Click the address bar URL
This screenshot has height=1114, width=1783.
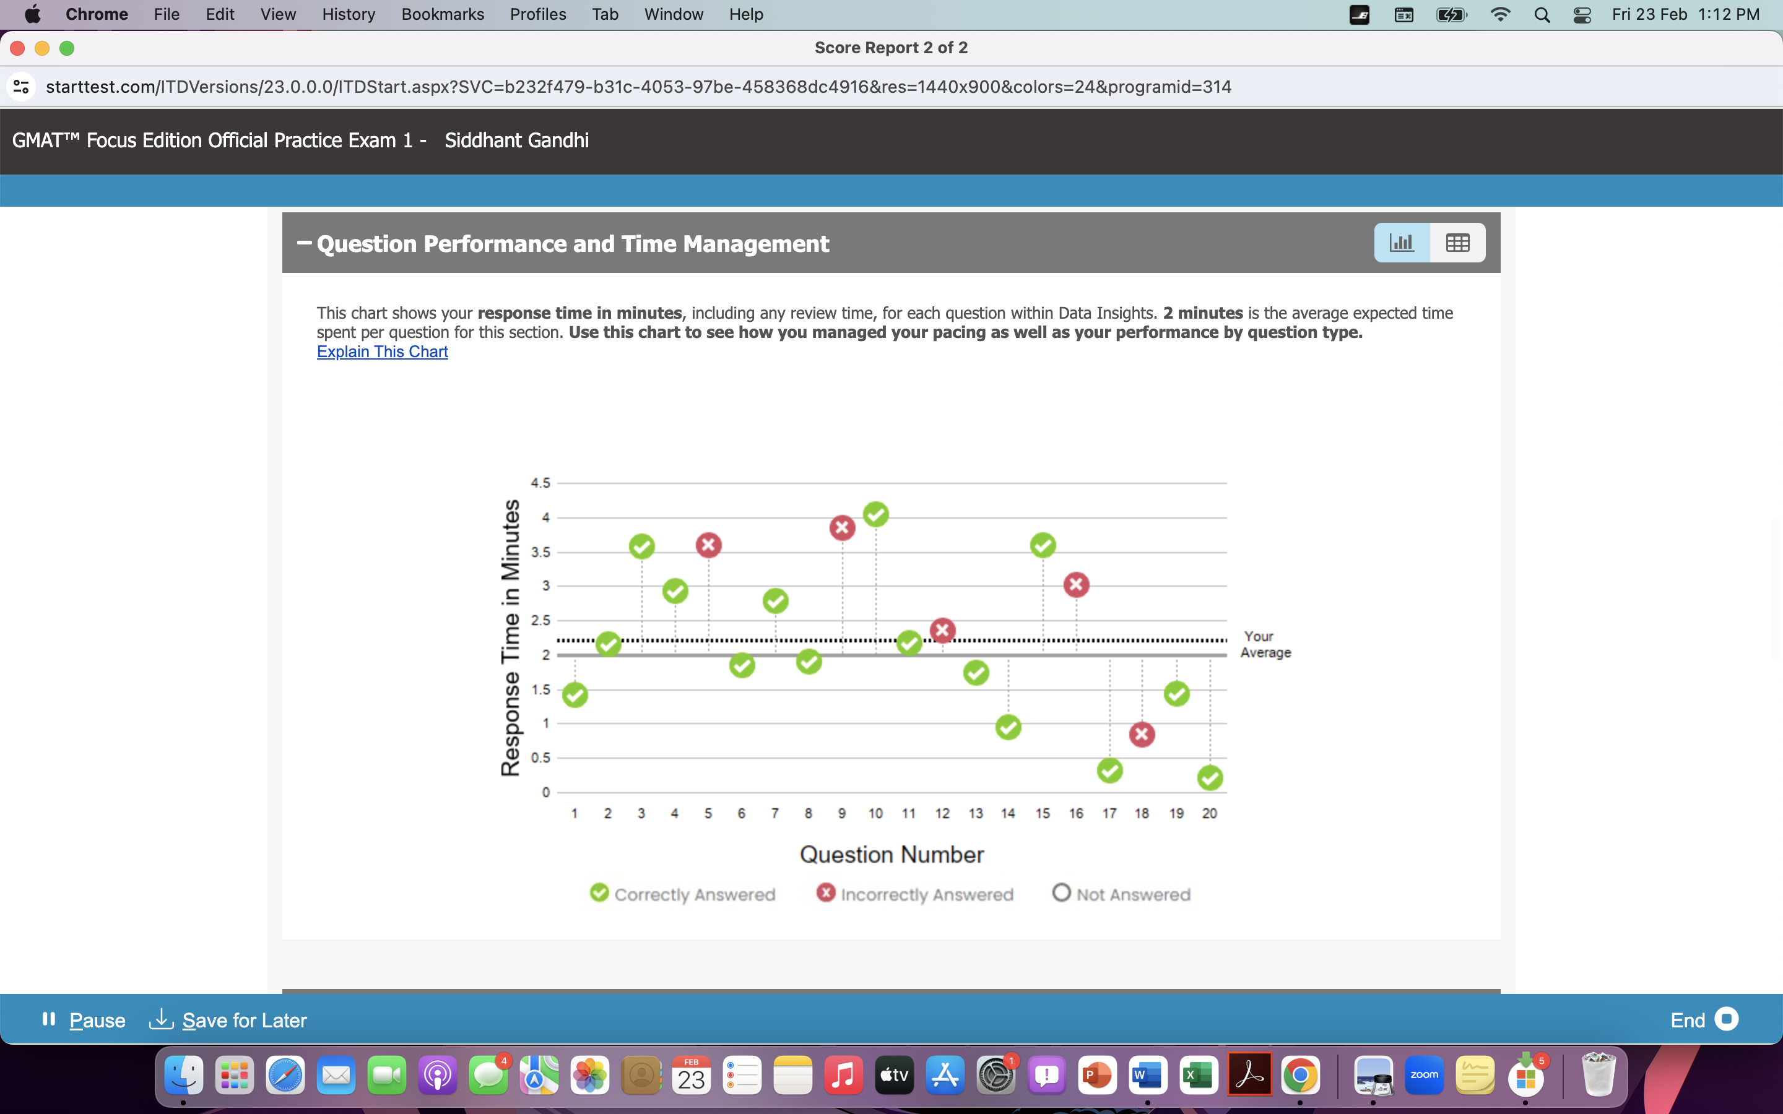tap(638, 87)
